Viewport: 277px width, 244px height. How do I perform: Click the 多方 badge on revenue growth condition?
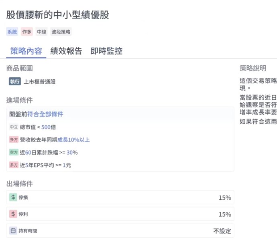click(x=14, y=140)
